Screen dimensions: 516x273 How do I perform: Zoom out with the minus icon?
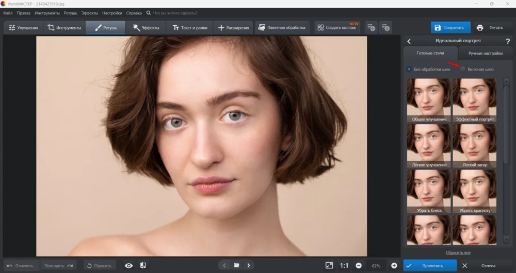359,265
